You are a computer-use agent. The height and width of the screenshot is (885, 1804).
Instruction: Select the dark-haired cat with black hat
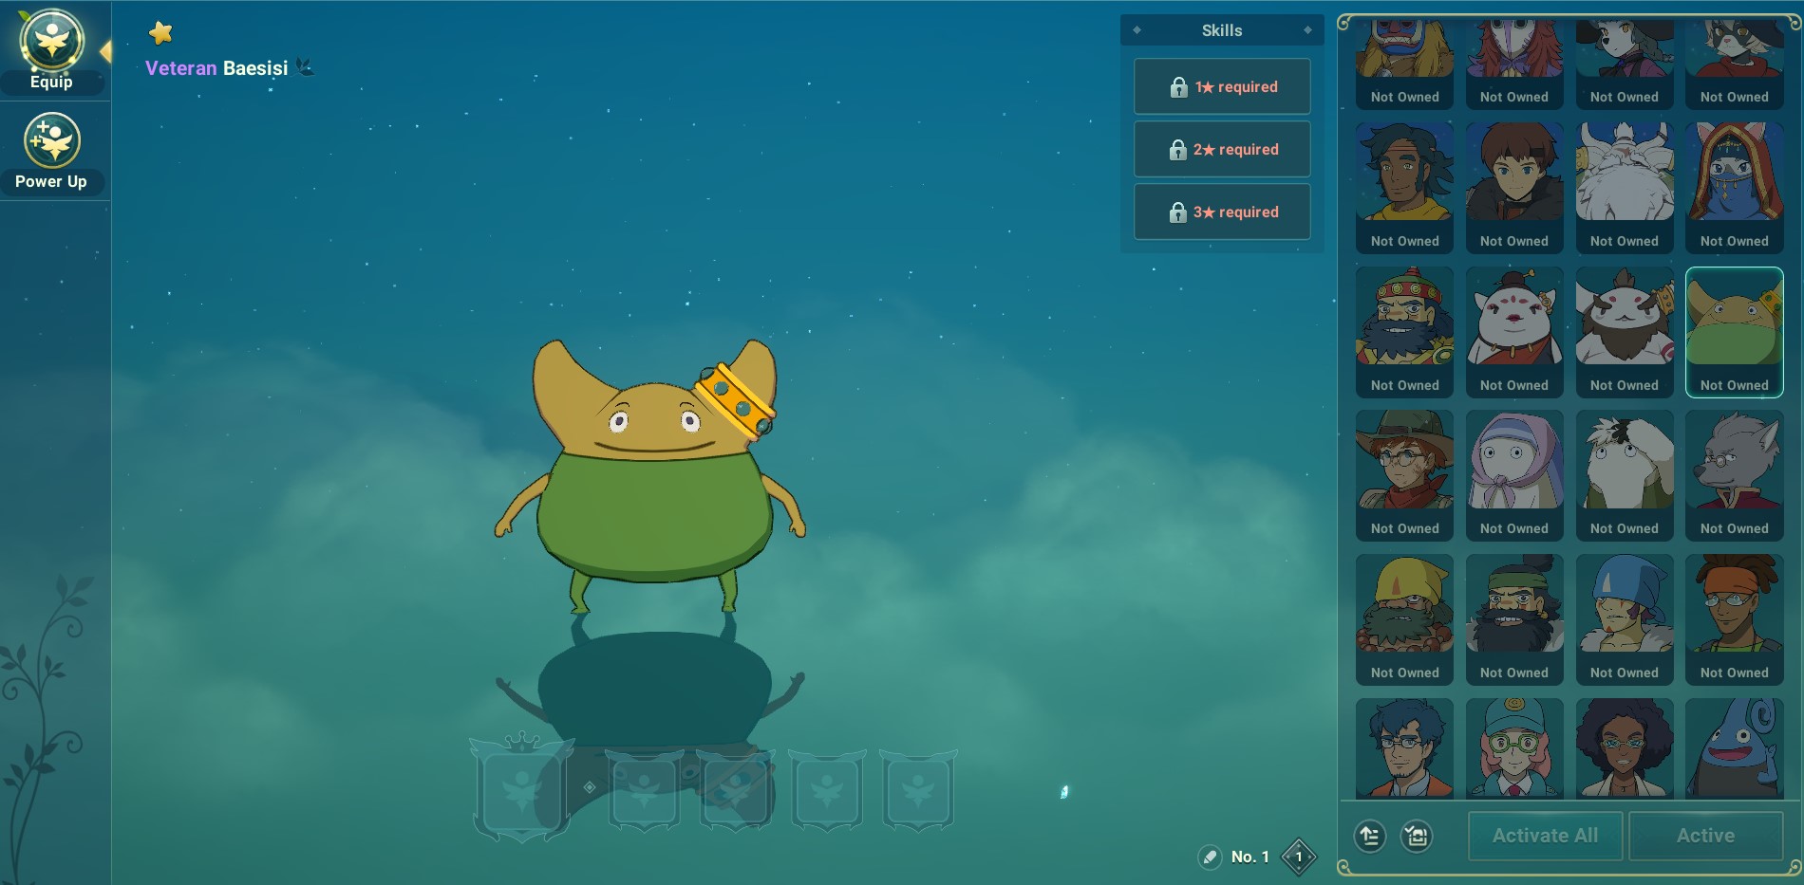click(1625, 64)
